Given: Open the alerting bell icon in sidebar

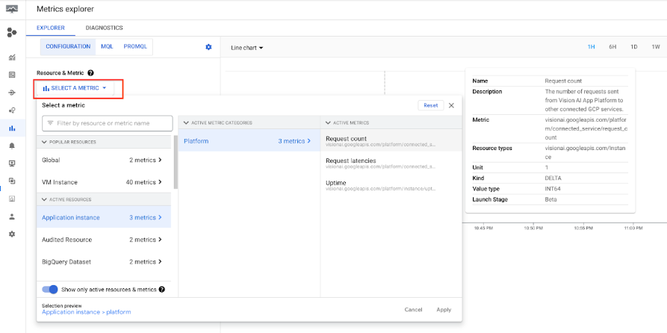Looking at the screenshot, I should (x=12, y=146).
